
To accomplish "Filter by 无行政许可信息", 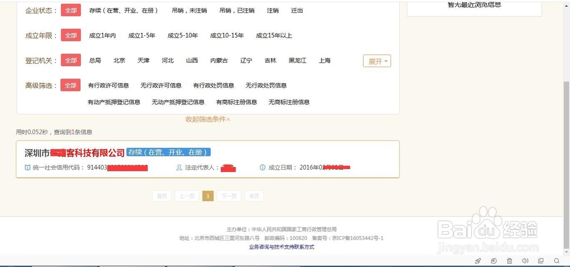I will [x=161, y=86].
